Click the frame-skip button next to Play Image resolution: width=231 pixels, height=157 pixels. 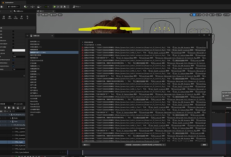pyautogui.click(x=58, y=7)
